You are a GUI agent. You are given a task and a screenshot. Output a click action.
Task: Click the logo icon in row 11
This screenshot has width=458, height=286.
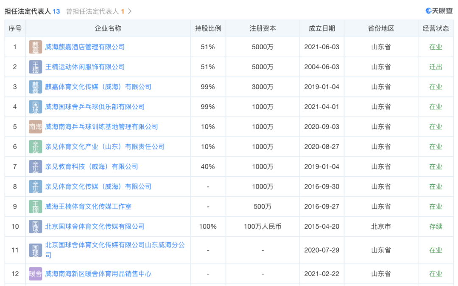[x=35, y=250]
